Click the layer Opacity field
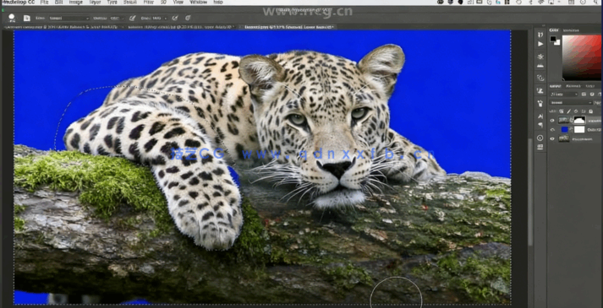Viewport: 603px width, 308px height. (x=598, y=103)
